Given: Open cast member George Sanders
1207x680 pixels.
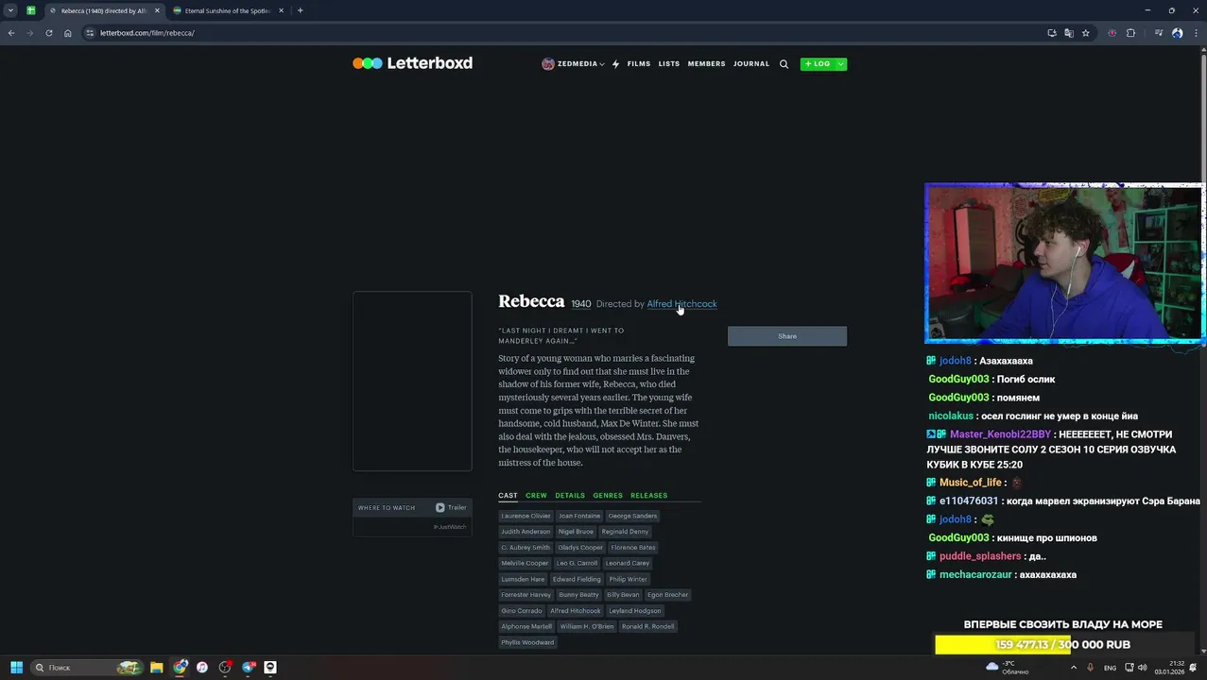Looking at the screenshot, I should (632, 516).
